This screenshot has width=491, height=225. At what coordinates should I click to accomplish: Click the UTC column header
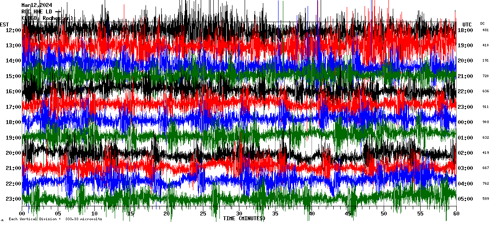467,24
